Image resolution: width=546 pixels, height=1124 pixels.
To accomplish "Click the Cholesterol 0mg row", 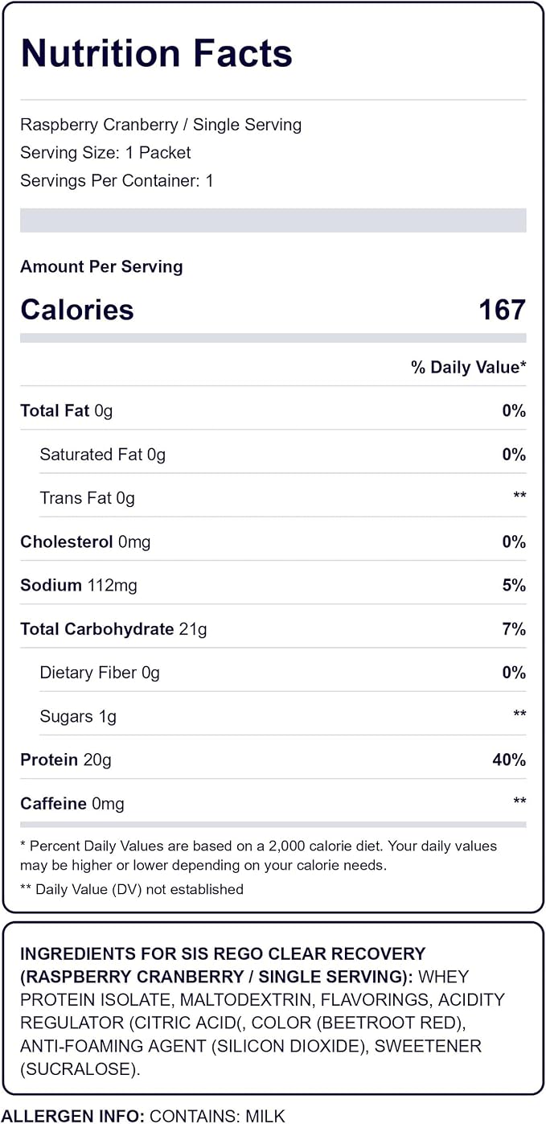I will [273, 541].
